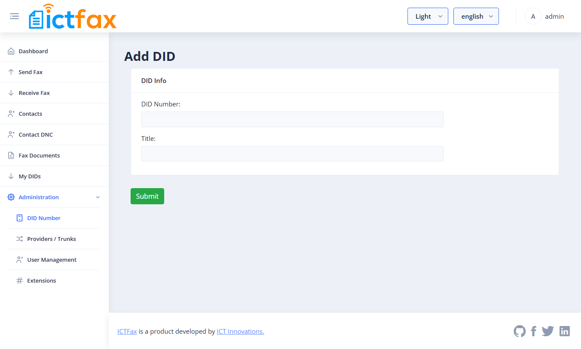This screenshot has height=349, width=581.
Task: Follow the ICT Innovations footer link
Action: pyautogui.click(x=240, y=332)
